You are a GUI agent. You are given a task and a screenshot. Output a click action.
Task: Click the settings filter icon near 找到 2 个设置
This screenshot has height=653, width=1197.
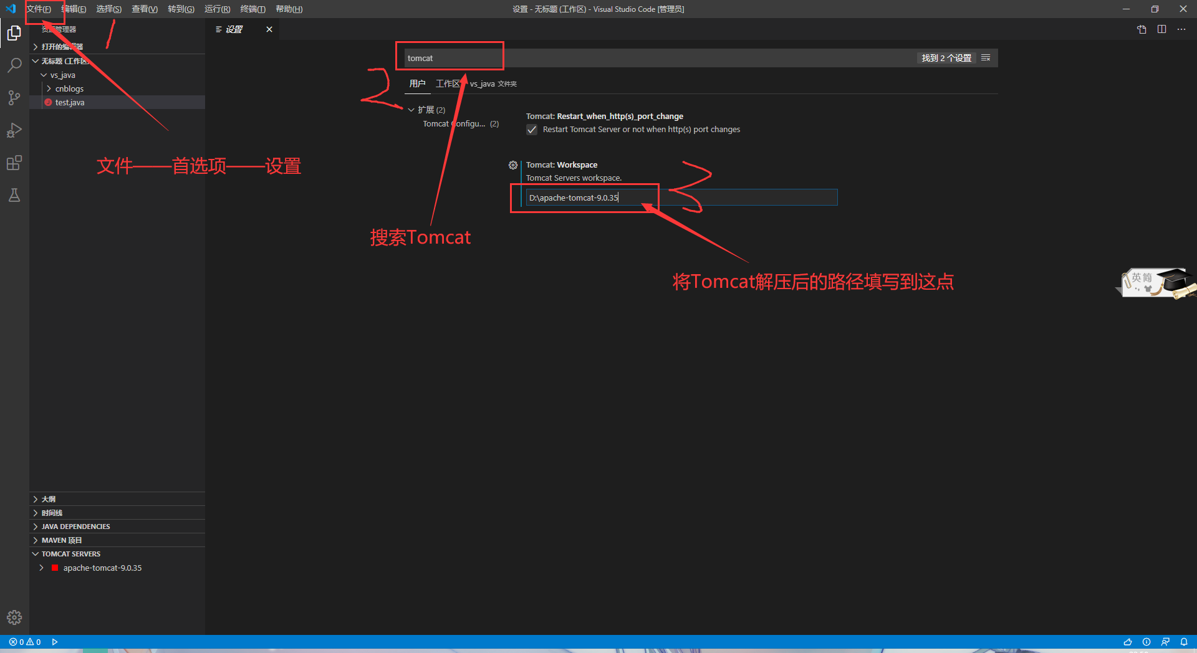[986, 57]
